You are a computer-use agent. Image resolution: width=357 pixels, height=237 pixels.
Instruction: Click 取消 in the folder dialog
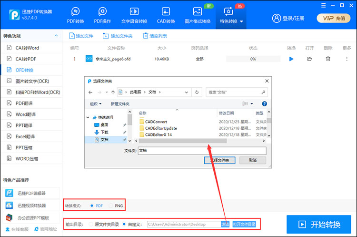point(253,160)
